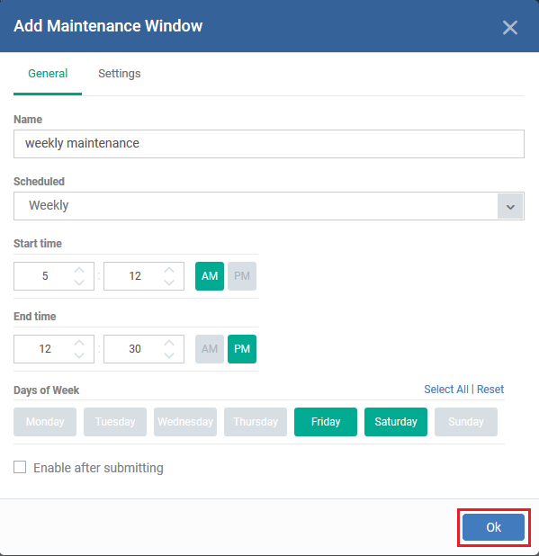Viewport: 539px width, 556px height.
Task: Click the Reset days link
Action: [490, 390]
